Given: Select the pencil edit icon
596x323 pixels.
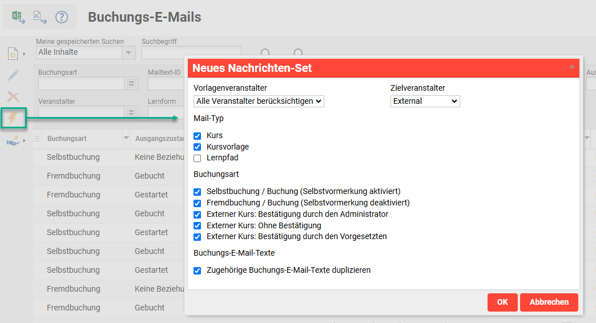Looking at the screenshot, I should coord(13,75).
